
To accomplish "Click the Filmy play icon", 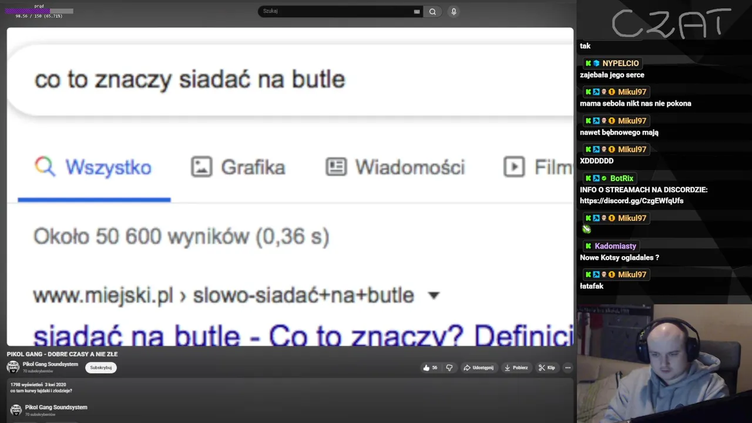I will tap(514, 167).
